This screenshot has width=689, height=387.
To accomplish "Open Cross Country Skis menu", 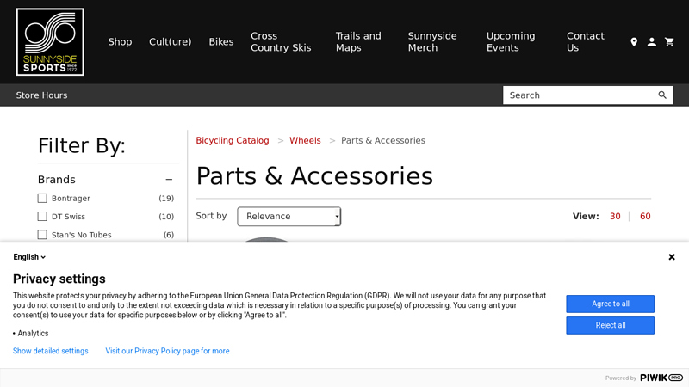I will pyautogui.click(x=281, y=41).
